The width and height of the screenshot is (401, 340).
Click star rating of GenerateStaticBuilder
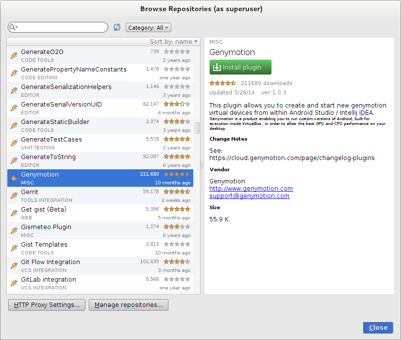click(x=177, y=122)
